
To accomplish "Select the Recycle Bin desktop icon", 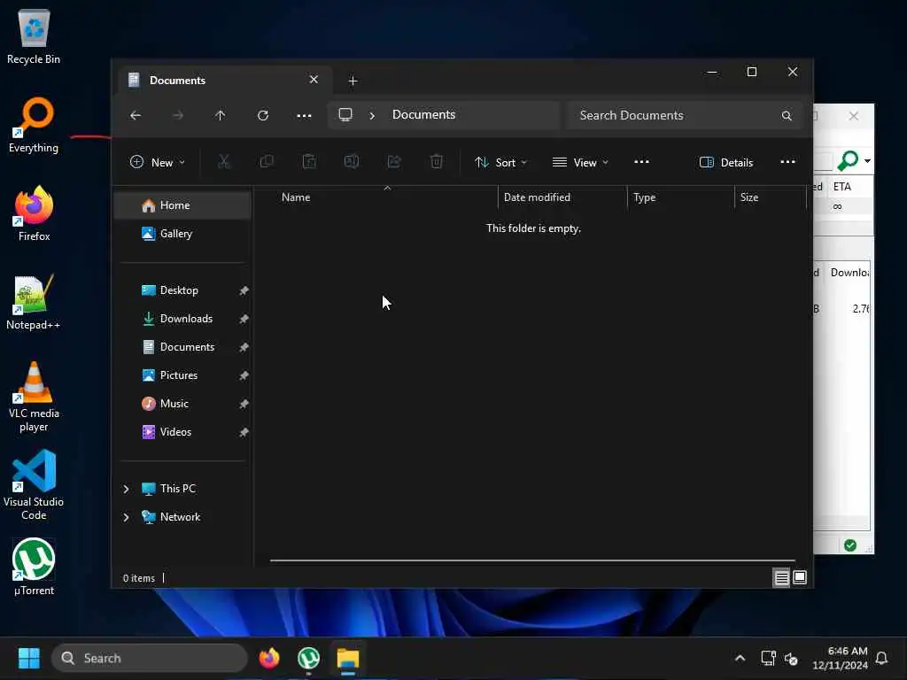I will click(x=34, y=37).
